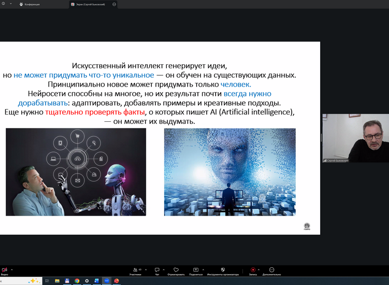Turn on the camera with Видео button

point(4,270)
